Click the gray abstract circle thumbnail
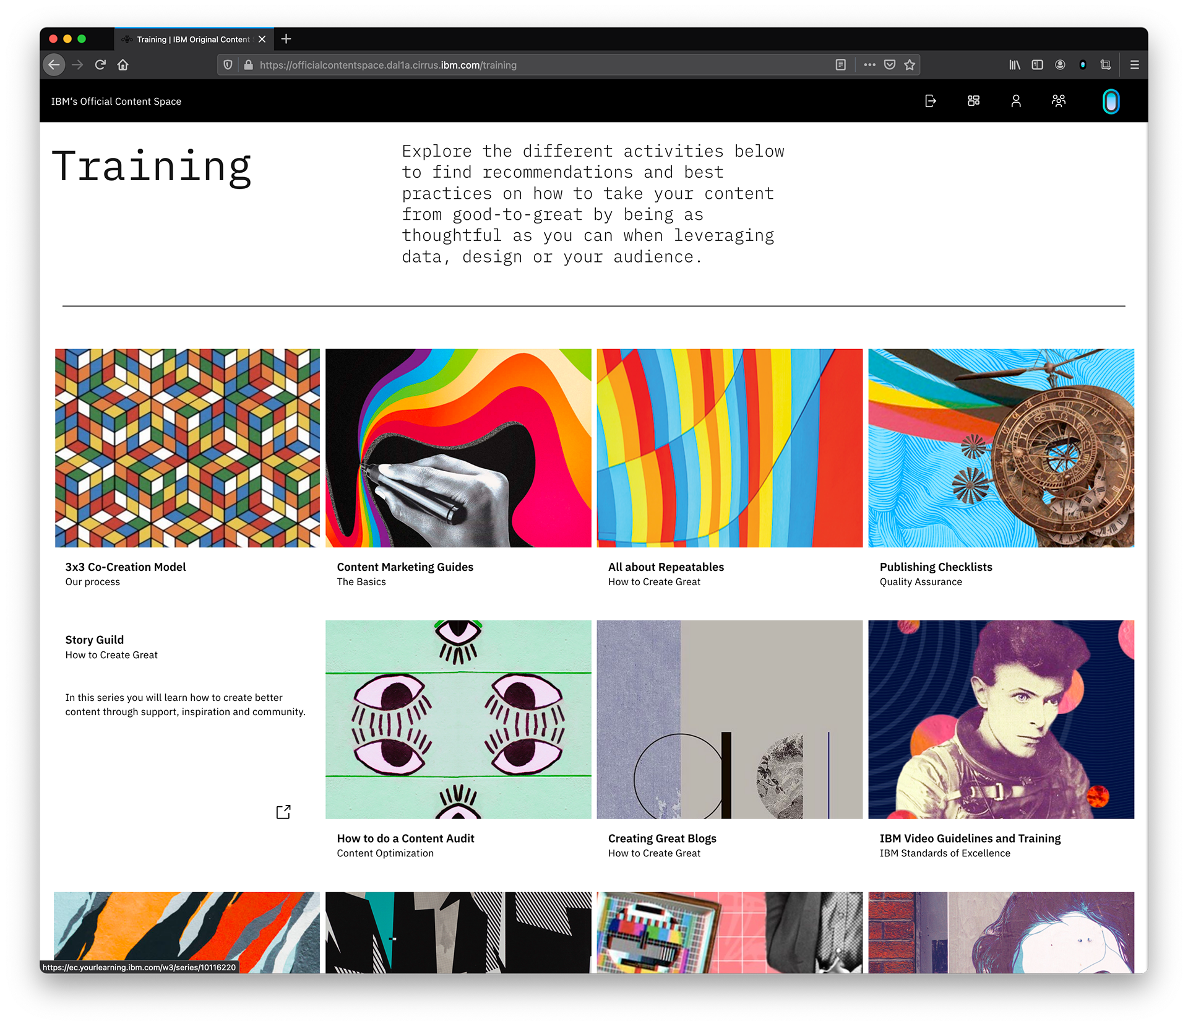The width and height of the screenshot is (1188, 1026). pos(730,720)
